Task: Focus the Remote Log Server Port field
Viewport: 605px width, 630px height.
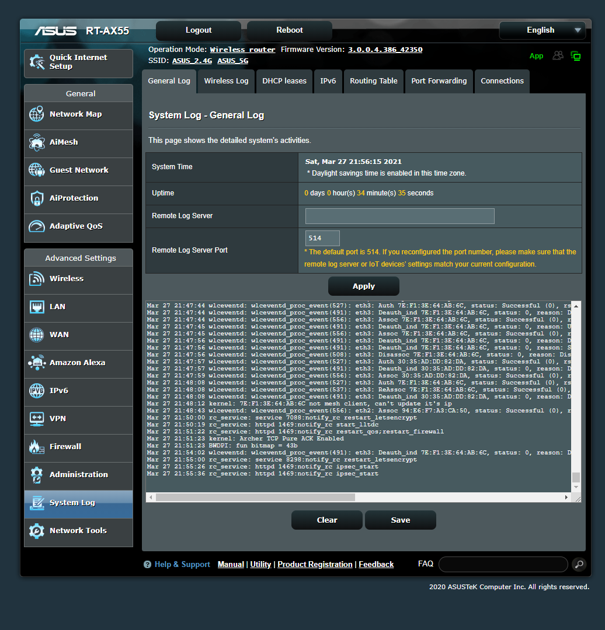Action: coord(322,238)
